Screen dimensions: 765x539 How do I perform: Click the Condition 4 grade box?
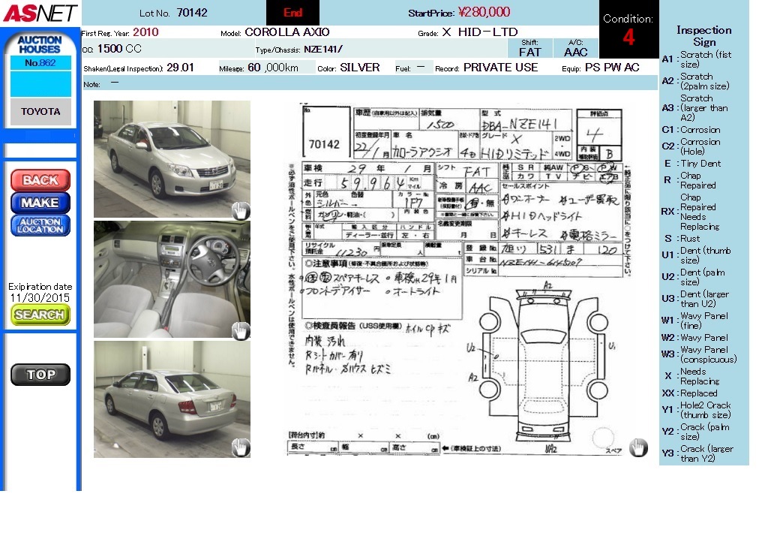click(x=628, y=30)
